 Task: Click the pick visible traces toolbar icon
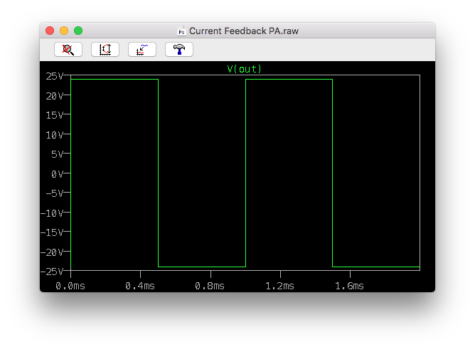point(142,49)
